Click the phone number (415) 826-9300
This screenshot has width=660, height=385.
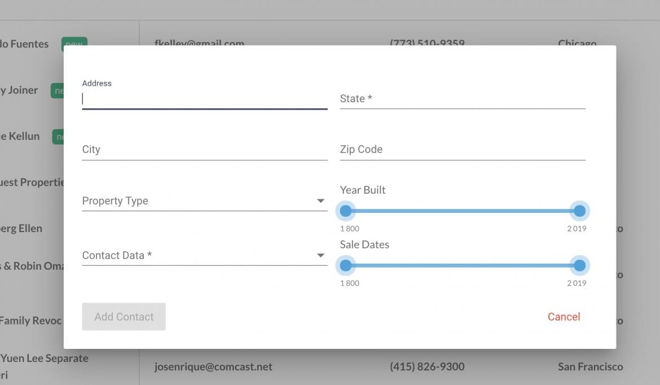(426, 366)
